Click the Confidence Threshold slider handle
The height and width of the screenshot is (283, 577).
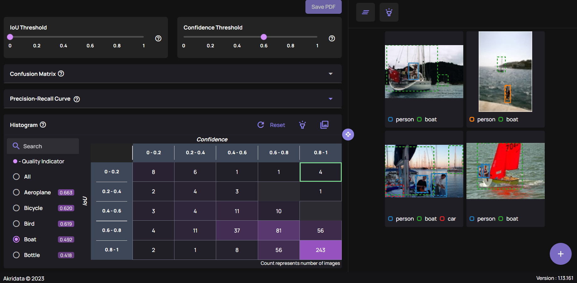pyautogui.click(x=264, y=37)
